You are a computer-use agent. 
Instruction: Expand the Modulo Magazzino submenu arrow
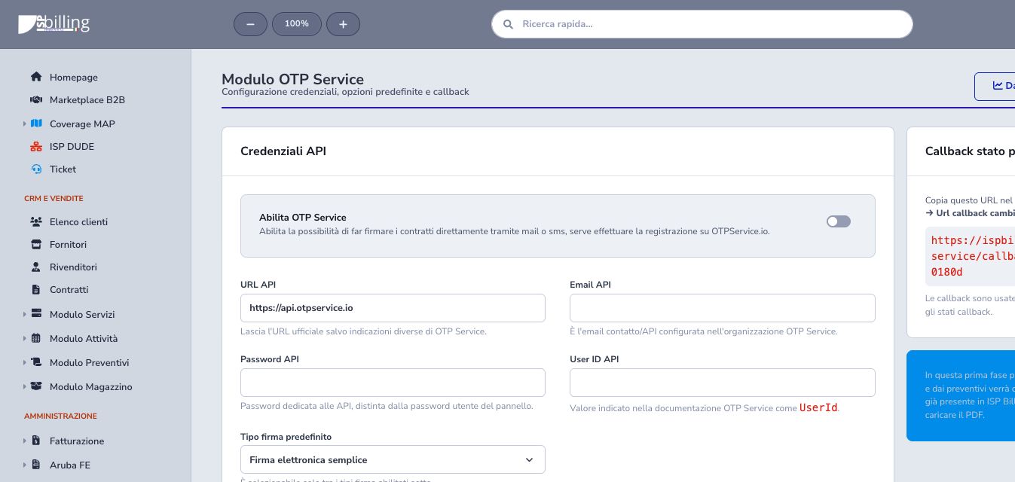pos(25,386)
